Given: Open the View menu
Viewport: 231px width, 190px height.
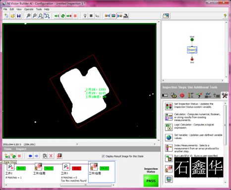Looking at the screenshot, I should pyautogui.click(x=19, y=9).
